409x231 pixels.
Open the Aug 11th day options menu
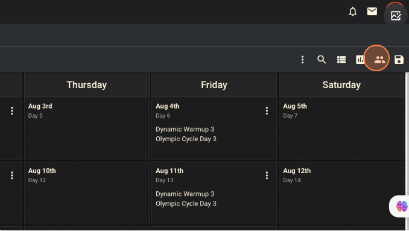coord(267,176)
